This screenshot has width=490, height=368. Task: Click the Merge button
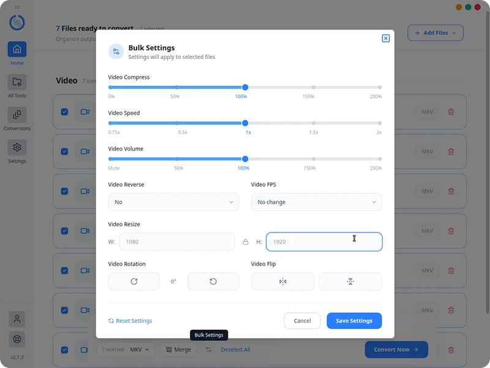coord(178,350)
